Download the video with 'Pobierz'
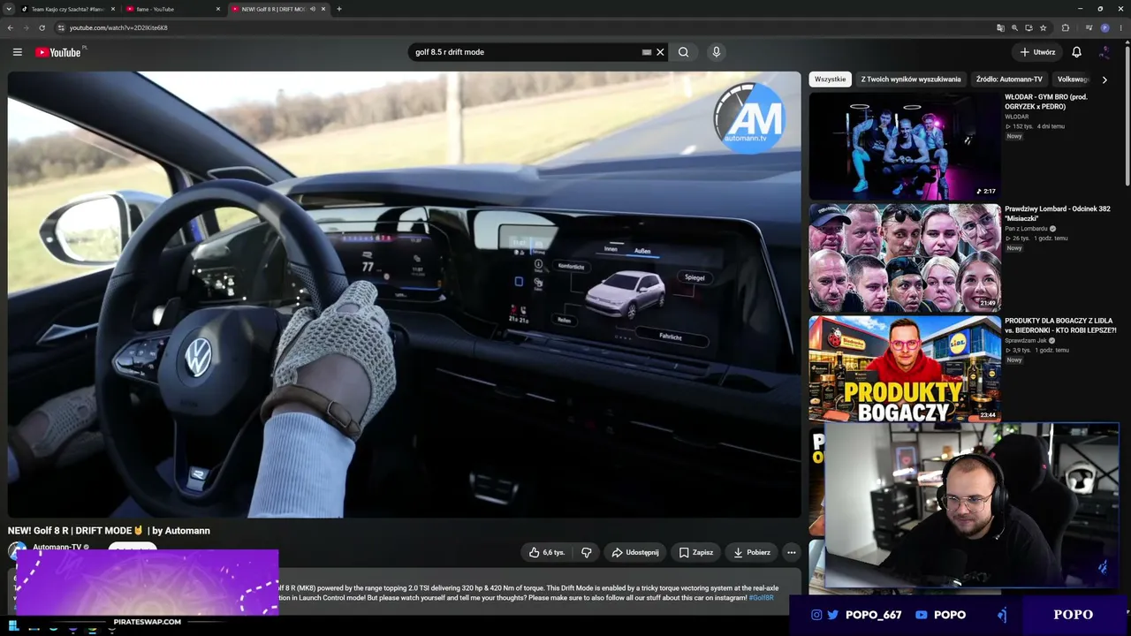The width and height of the screenshot is (1131, 636). pos(752,552)
